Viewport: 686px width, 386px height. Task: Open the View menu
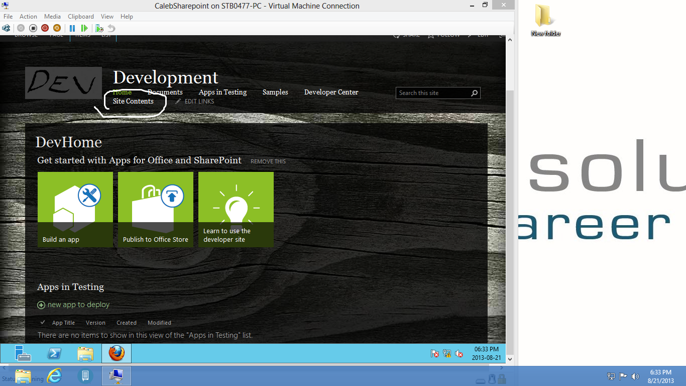click(107, 17)
